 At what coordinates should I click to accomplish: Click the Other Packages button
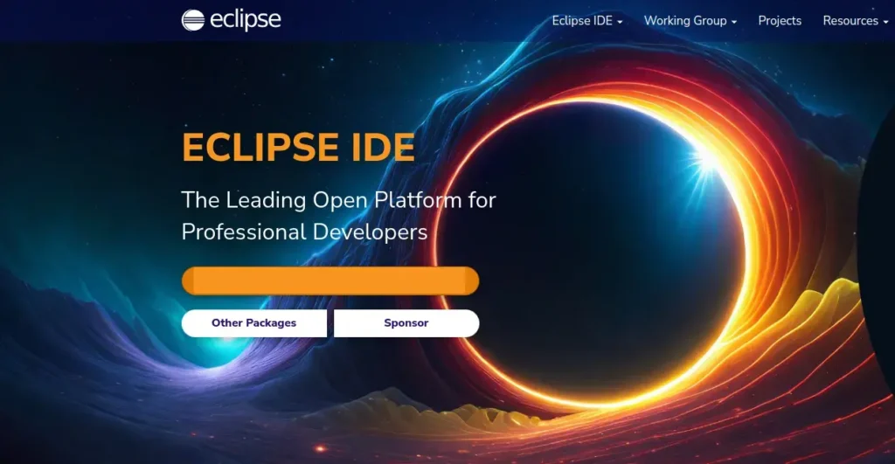pos(253,323)
